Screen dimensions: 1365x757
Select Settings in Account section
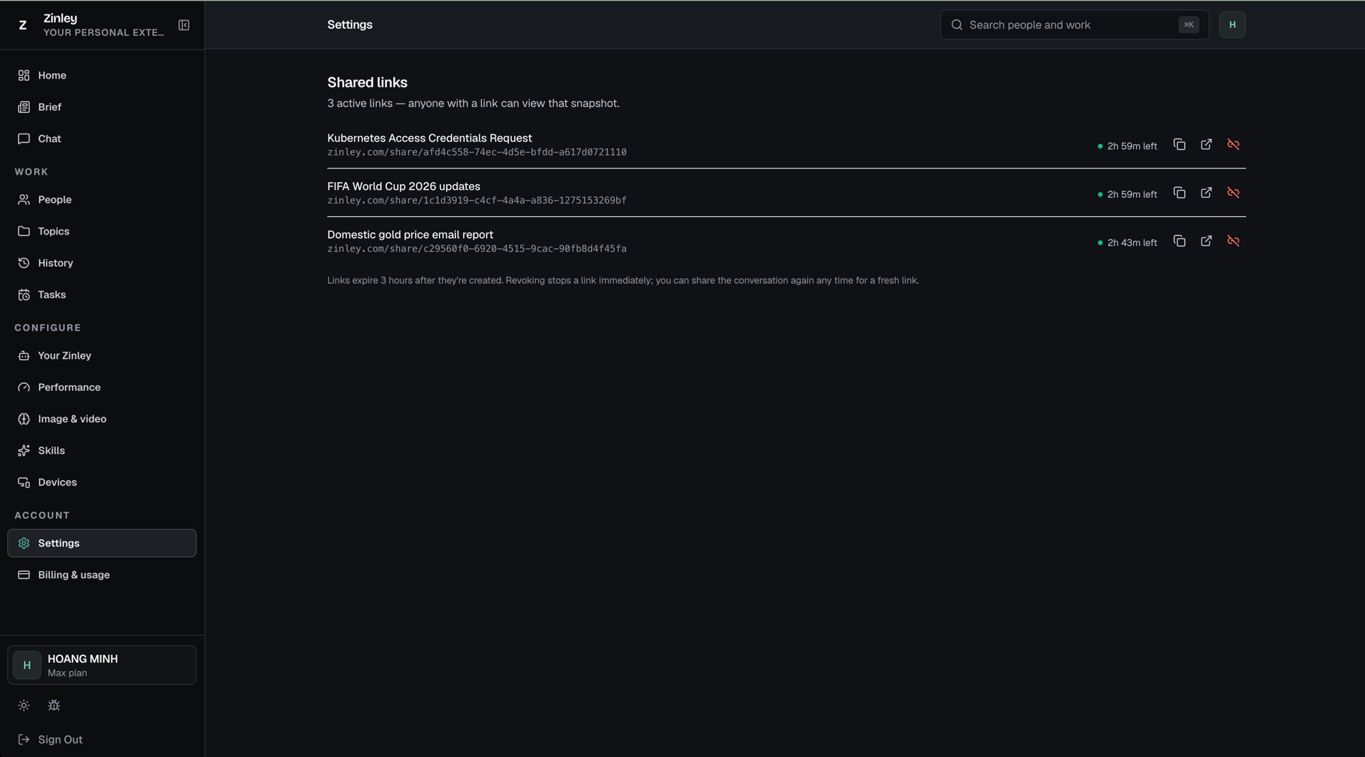pyautogui.click(x=102, y=544)
